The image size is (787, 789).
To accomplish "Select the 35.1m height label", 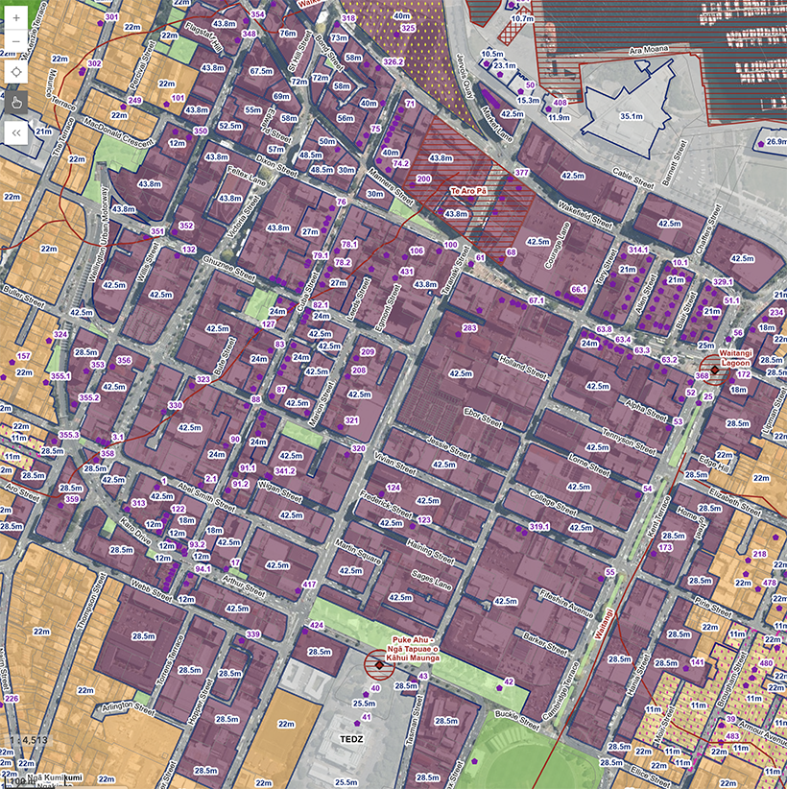I will coord(631,115).
